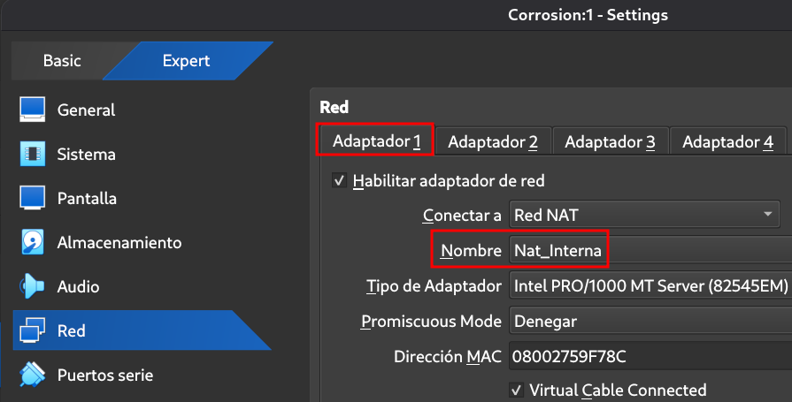
Task: Uncheck the Virtual Cable Connected checkbox
Action: (x=516, y=390)
